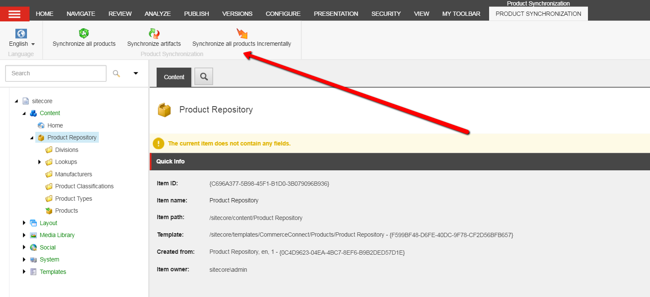Click into the Search input field
Screen dimensions: 650x297
point(56,73)
